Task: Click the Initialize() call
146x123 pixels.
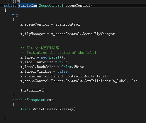Action: 34,90
